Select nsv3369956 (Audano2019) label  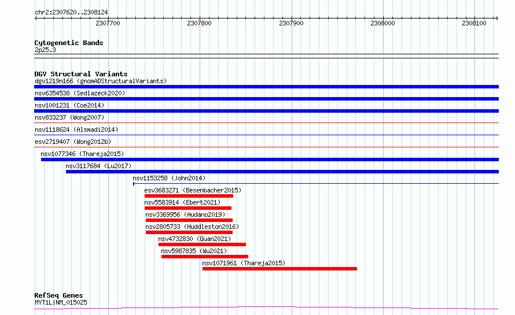(x=185, y=214)
